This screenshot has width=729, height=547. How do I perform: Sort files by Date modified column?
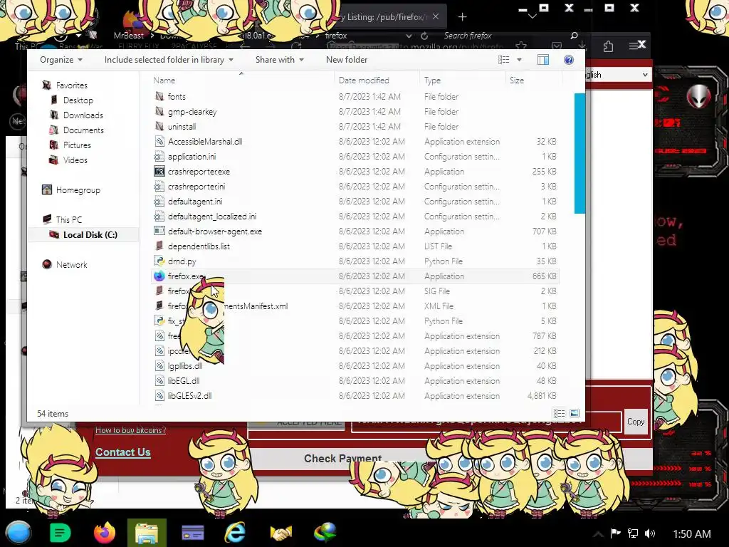[x=364, y=80]
